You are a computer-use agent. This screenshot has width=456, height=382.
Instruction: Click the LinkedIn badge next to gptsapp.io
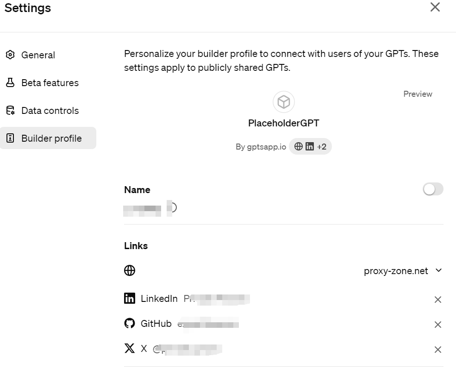coord(309,146)
